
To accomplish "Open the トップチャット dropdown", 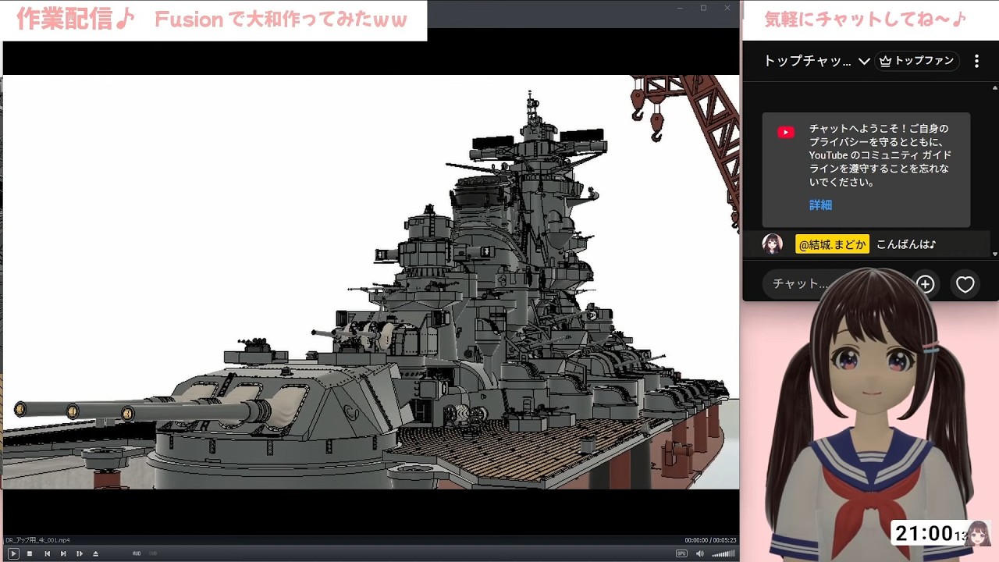I will (x=816, y=61).
